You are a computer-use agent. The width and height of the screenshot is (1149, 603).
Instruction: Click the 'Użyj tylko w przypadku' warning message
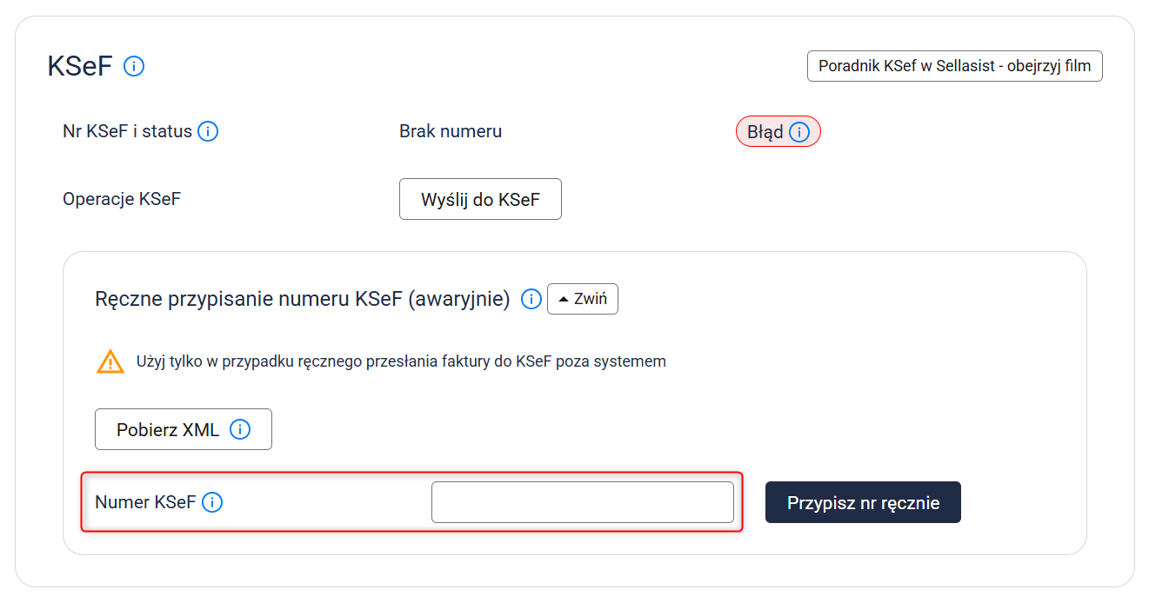401,361
